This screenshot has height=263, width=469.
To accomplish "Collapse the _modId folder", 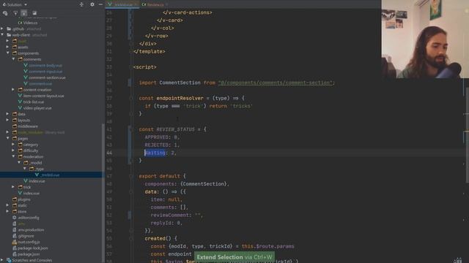I will 19,163.
